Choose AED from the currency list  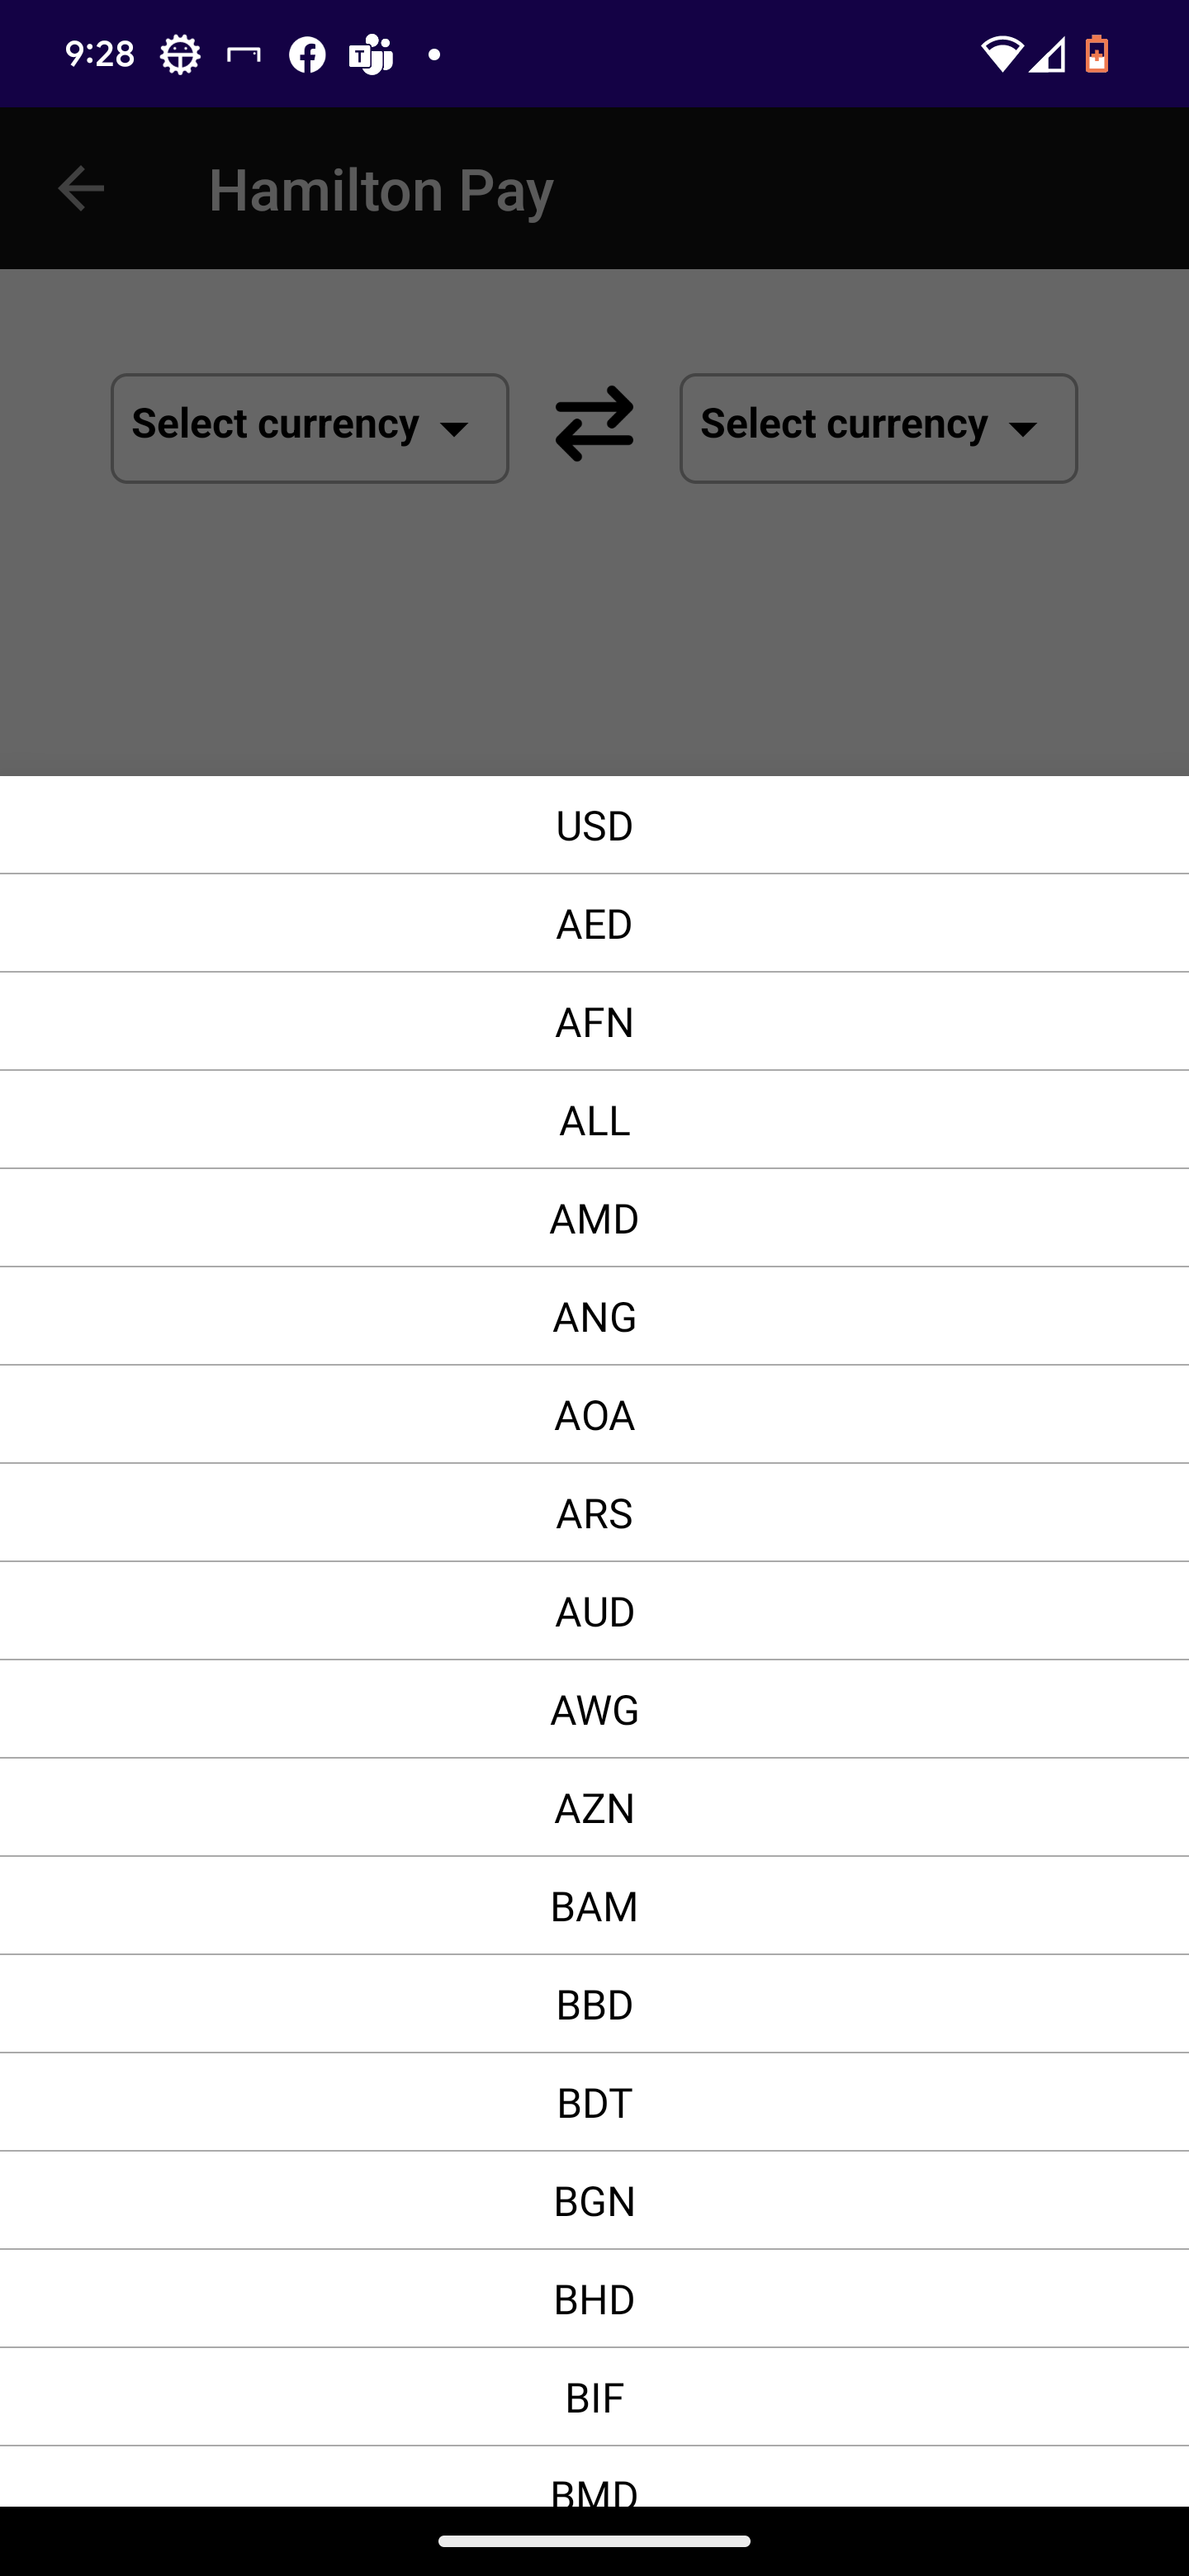click(x=594, y=924)
